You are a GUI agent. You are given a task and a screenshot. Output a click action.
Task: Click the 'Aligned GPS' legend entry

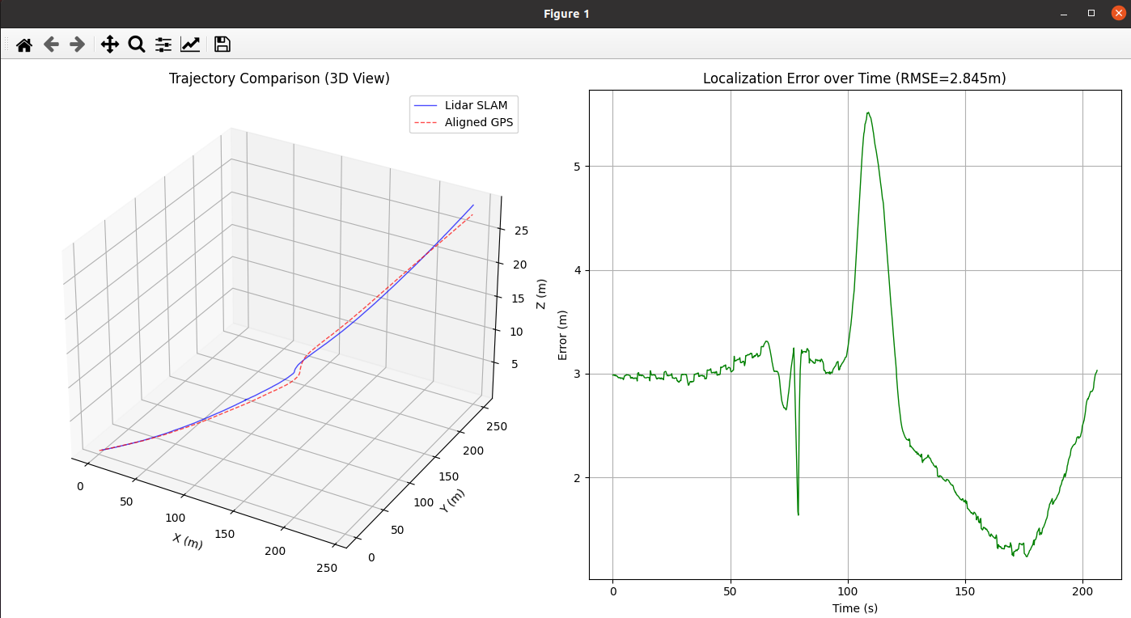click(464, 123)
